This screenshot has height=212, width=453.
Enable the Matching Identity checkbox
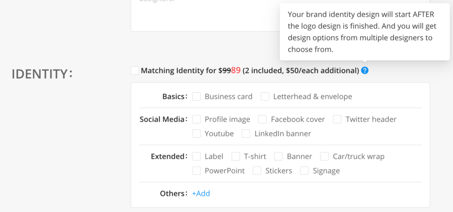tap(135, 70)
